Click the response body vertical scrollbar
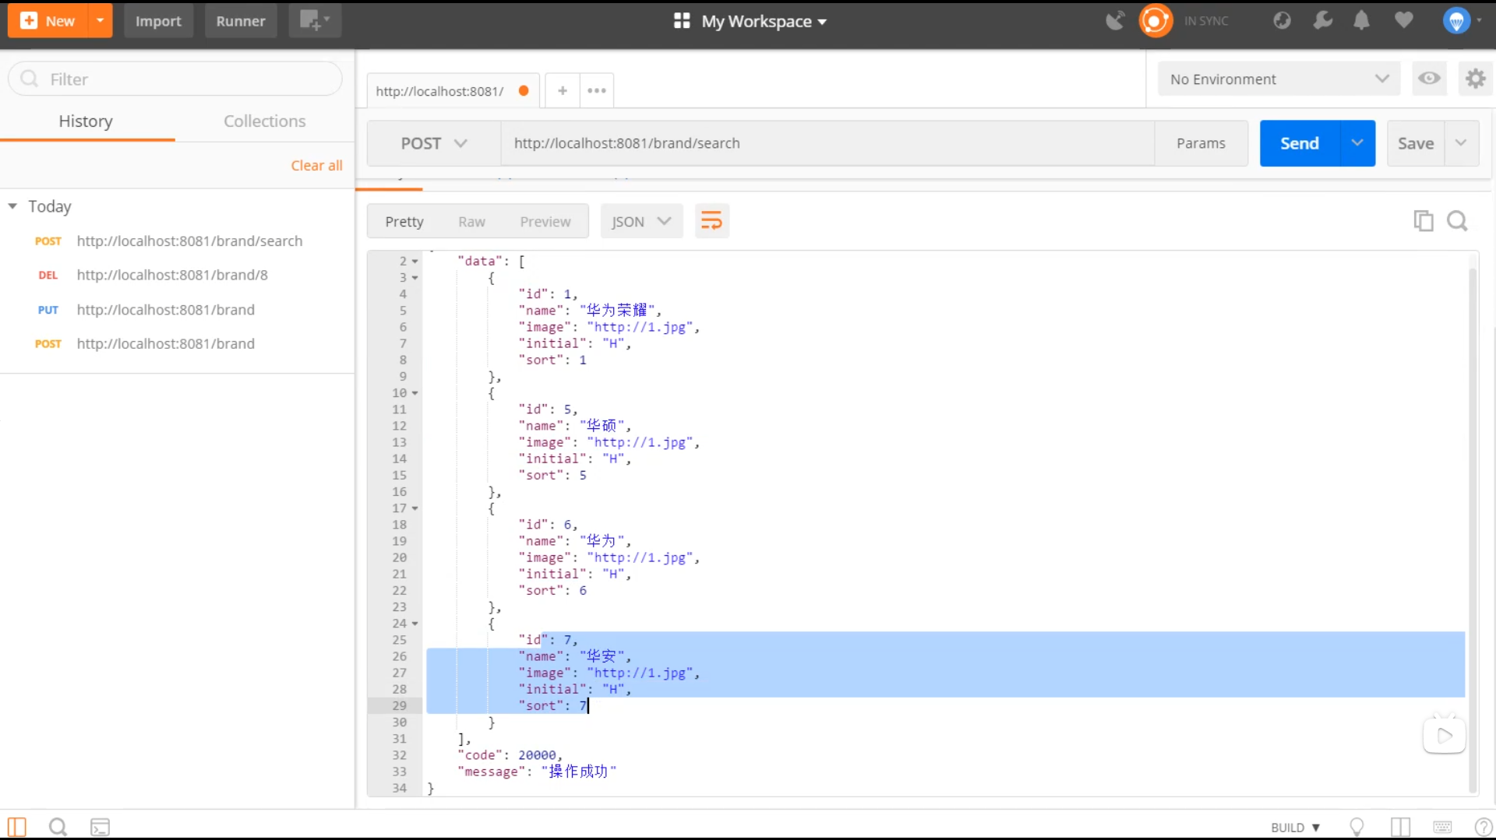1496x840 pixels. [x=1473, y=529]
